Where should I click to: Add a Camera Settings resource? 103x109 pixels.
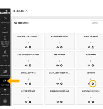point(30,84)
